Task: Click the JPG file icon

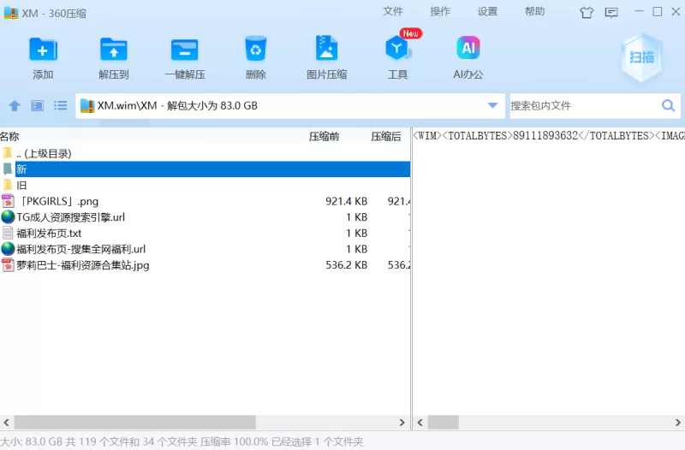Action: point(8,265)
